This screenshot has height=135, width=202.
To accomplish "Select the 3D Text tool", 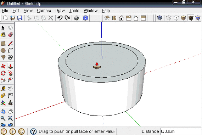I will click(x=10, y=103).
